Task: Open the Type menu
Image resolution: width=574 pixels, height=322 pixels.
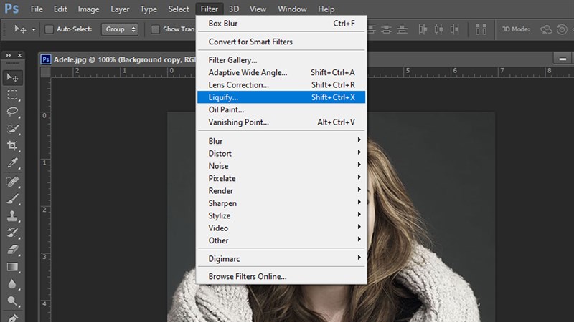Action: (x=149, y=9)
